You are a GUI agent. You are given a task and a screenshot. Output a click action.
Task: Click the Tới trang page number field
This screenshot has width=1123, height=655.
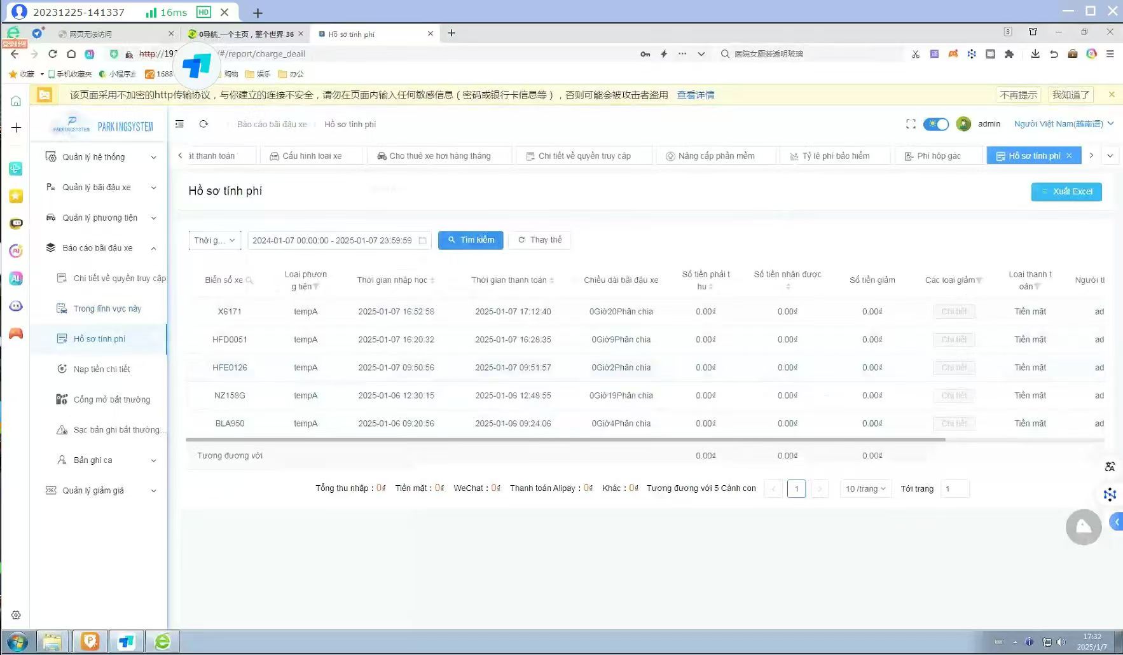click(954, 488)
